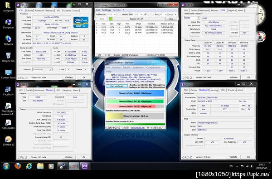Screen dimensions: 272x179
Task: Click the All link in LinX memory row
Action: tap(146, 15)
